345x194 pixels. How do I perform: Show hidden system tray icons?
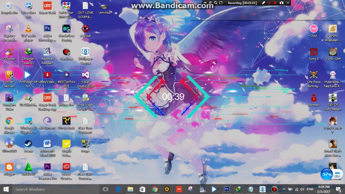pyautogui.click(x=284, y=189)
